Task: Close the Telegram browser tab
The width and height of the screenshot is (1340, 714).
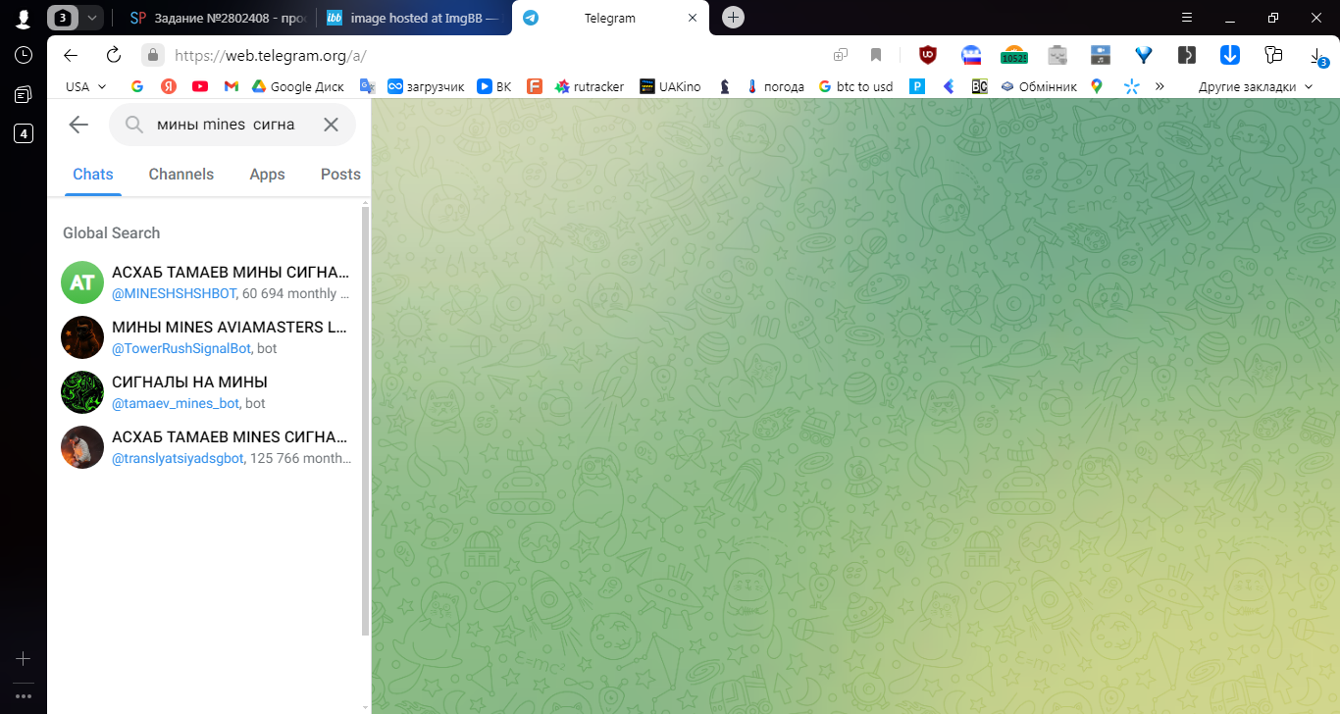Action: 693,18
